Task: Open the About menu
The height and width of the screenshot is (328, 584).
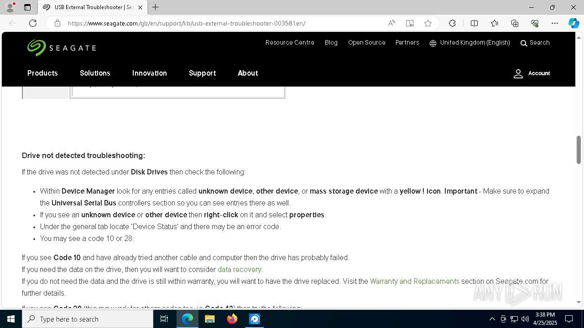Action: pyautogui.click(x=248, y=73)
